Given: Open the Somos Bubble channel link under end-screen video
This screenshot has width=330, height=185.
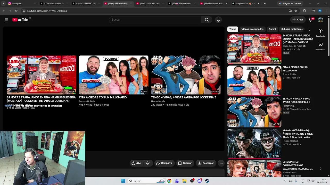Looking at the screenshot, I should 87,101.
